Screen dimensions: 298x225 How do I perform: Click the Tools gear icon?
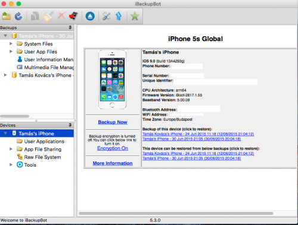[x=20, y=165]
